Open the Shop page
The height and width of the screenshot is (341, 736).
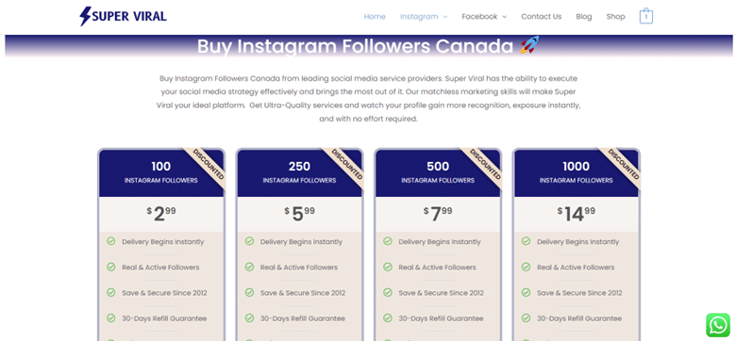pyautogui.click(x=615, y=16)
